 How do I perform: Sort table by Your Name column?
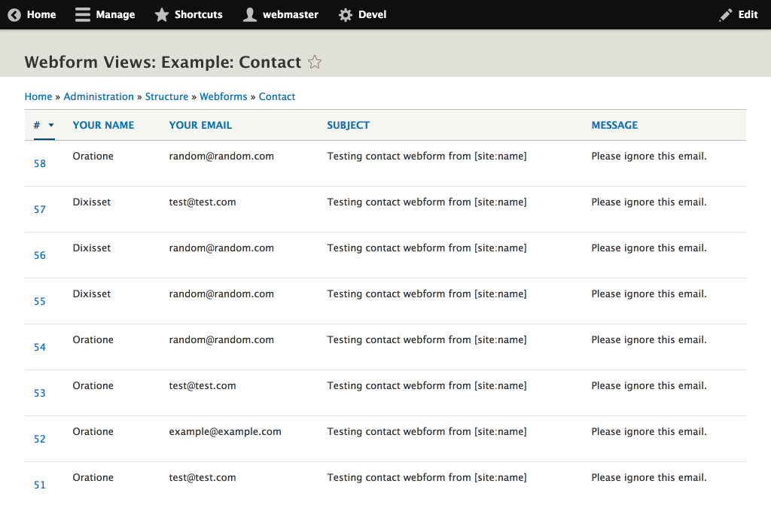pos(103,126)
